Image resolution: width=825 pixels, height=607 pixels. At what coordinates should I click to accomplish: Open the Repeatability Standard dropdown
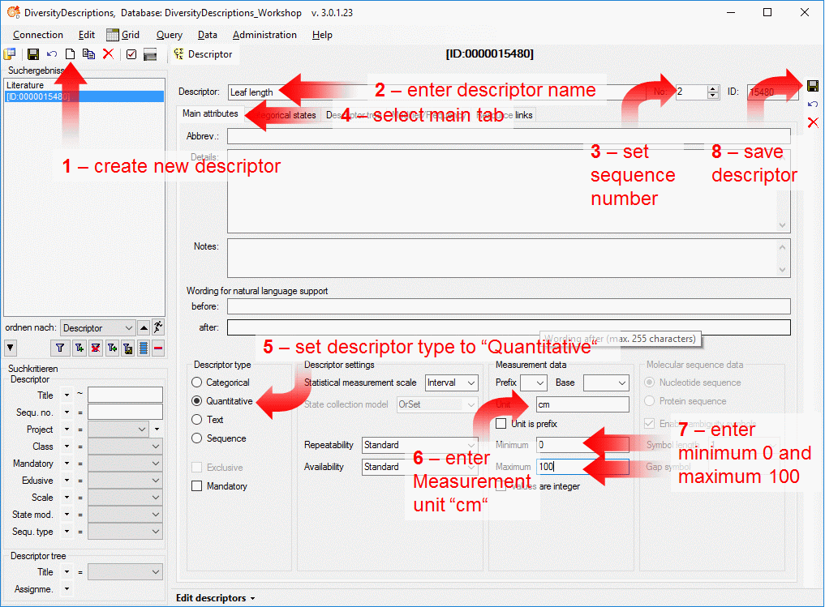click(420, 445)
